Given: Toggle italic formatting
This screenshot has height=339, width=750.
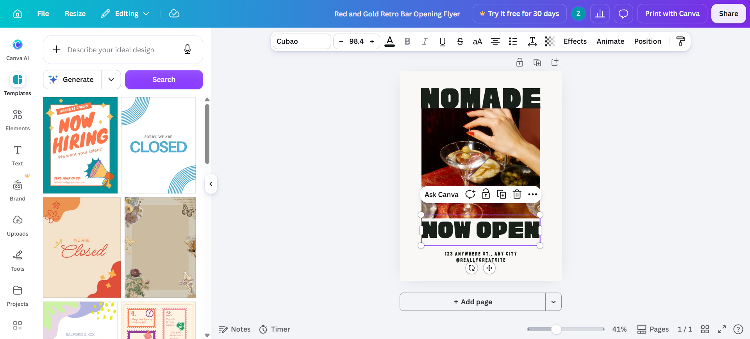Looking at the screenshot, I should [425, 41].
